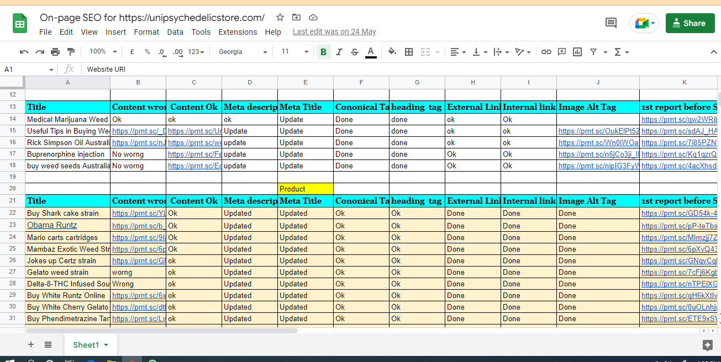The height and width of the screenshot is (362, 721).
Task: Open the borders tool
Action: coord(409,52)
